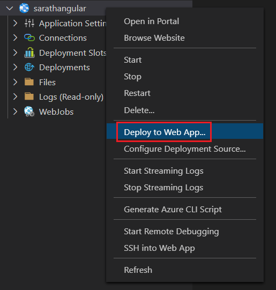Select the Deployments label

(64, 68)
